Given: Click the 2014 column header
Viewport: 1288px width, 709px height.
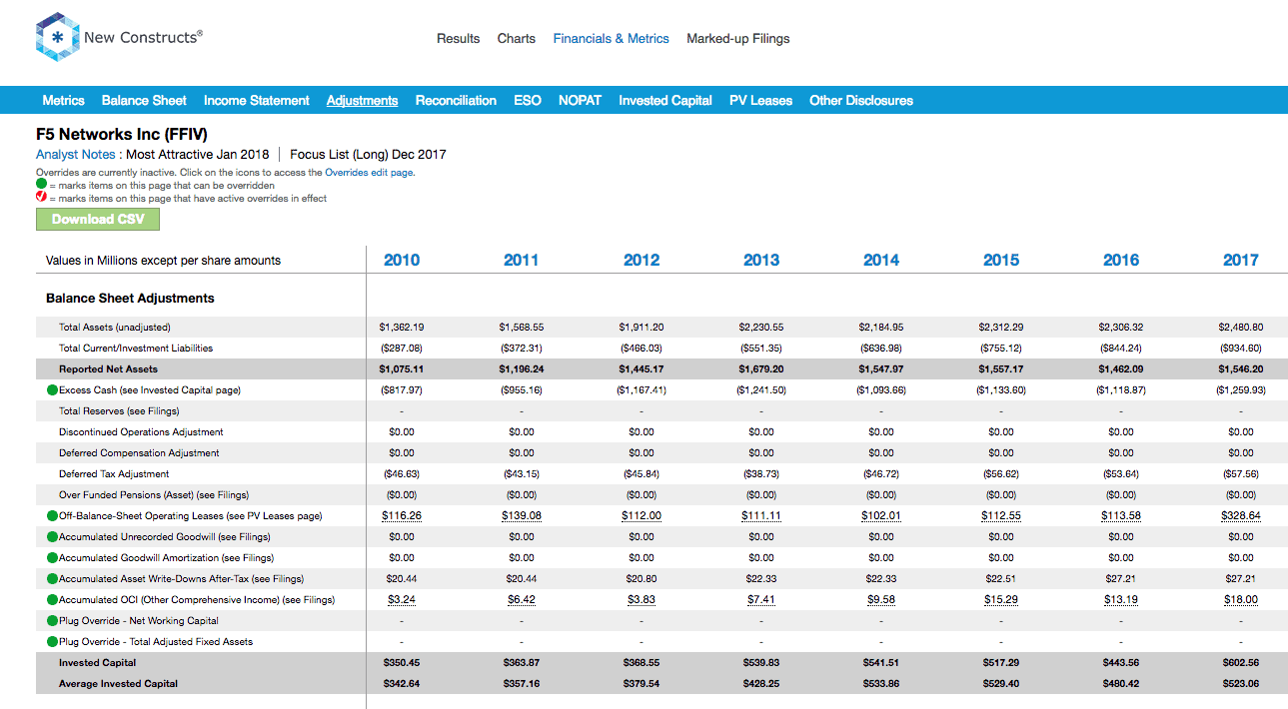Looking at the screenshot, I should (x=881, y=260).
